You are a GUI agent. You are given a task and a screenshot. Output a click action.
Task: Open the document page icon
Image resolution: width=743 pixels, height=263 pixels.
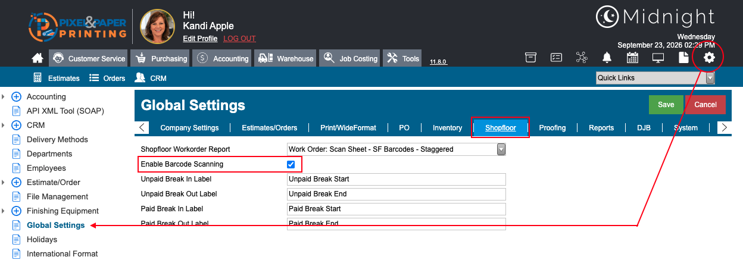pyautogui.click(x=683, y=58)
